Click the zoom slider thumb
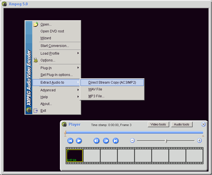Screen dimensions: 212x175 click(x=166, y=141)
